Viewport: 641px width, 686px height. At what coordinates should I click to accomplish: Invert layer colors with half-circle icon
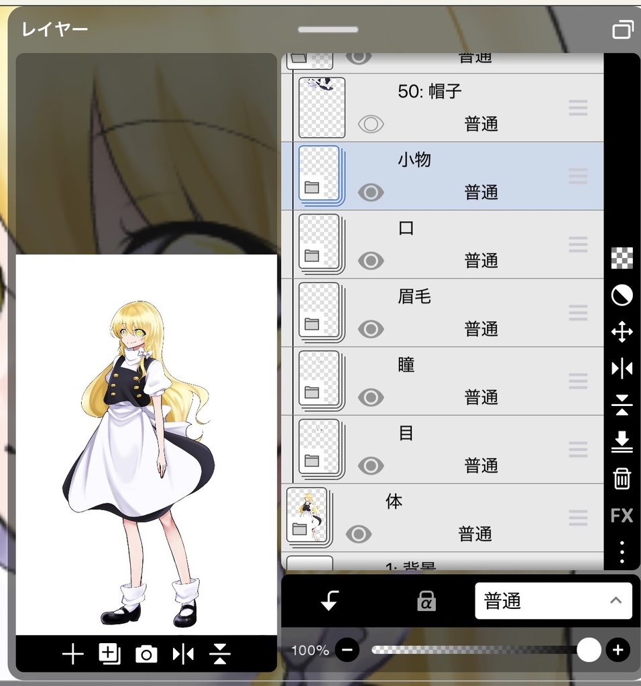[x=622, y=295]
